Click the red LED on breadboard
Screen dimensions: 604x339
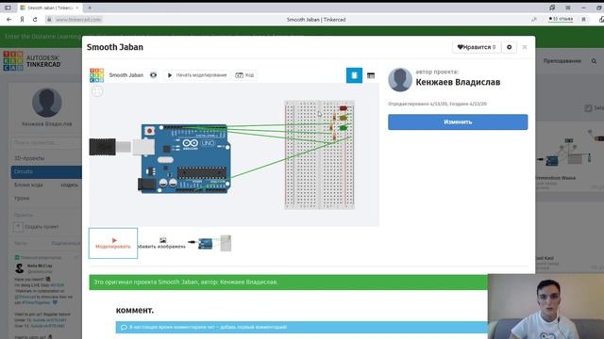coord(343,108)
